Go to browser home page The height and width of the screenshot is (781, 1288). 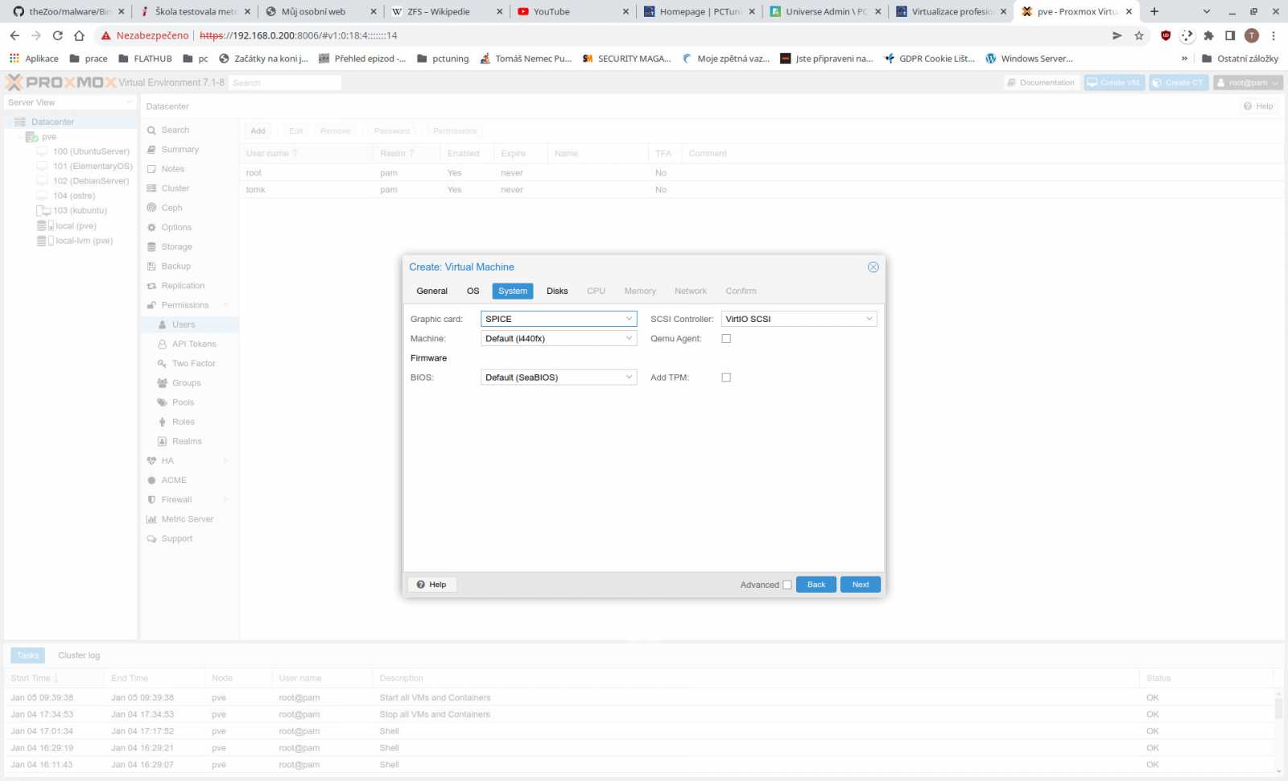[79, 35]
